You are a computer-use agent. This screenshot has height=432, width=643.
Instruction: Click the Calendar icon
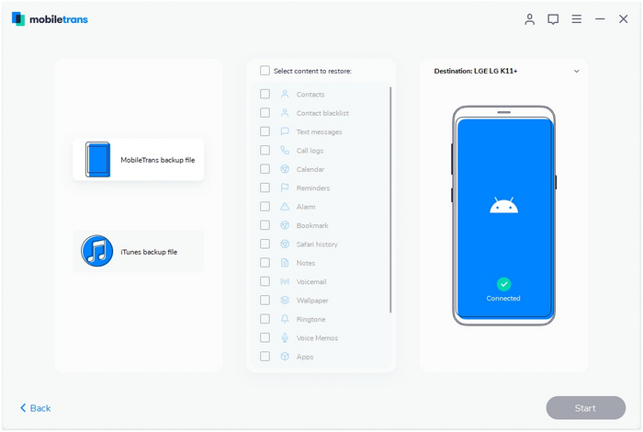pos(285,169)
